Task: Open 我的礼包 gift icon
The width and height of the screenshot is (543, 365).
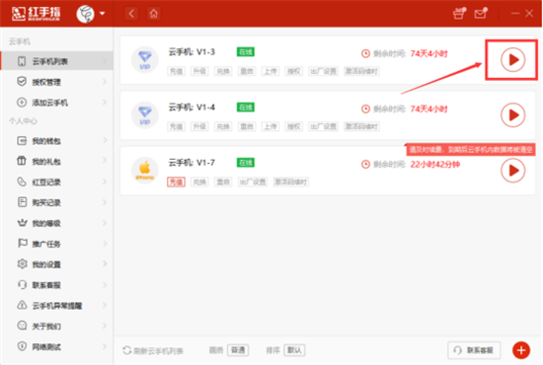Action: pos(22,161)
